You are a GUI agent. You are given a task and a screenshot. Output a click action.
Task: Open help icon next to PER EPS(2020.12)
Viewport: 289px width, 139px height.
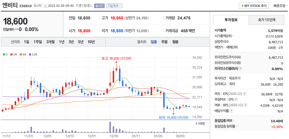click(x=244, y=94)
